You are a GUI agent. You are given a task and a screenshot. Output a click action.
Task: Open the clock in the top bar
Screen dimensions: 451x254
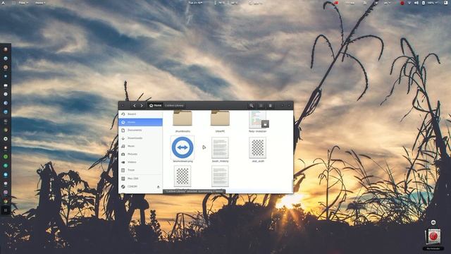[x=195, y=3]
